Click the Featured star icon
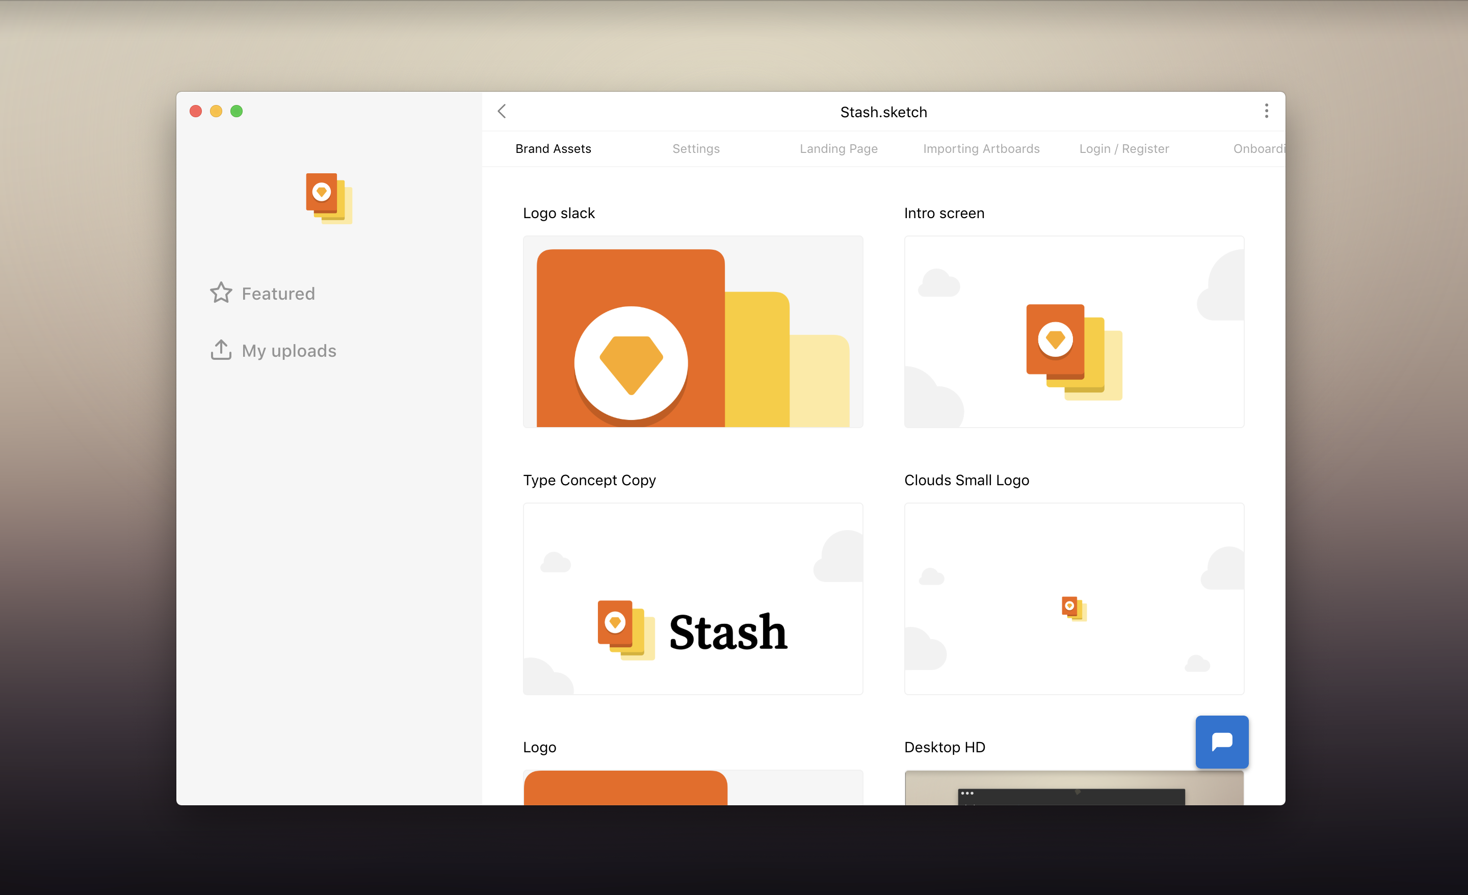Screen dimensions: 1468x895 [221, 293]
